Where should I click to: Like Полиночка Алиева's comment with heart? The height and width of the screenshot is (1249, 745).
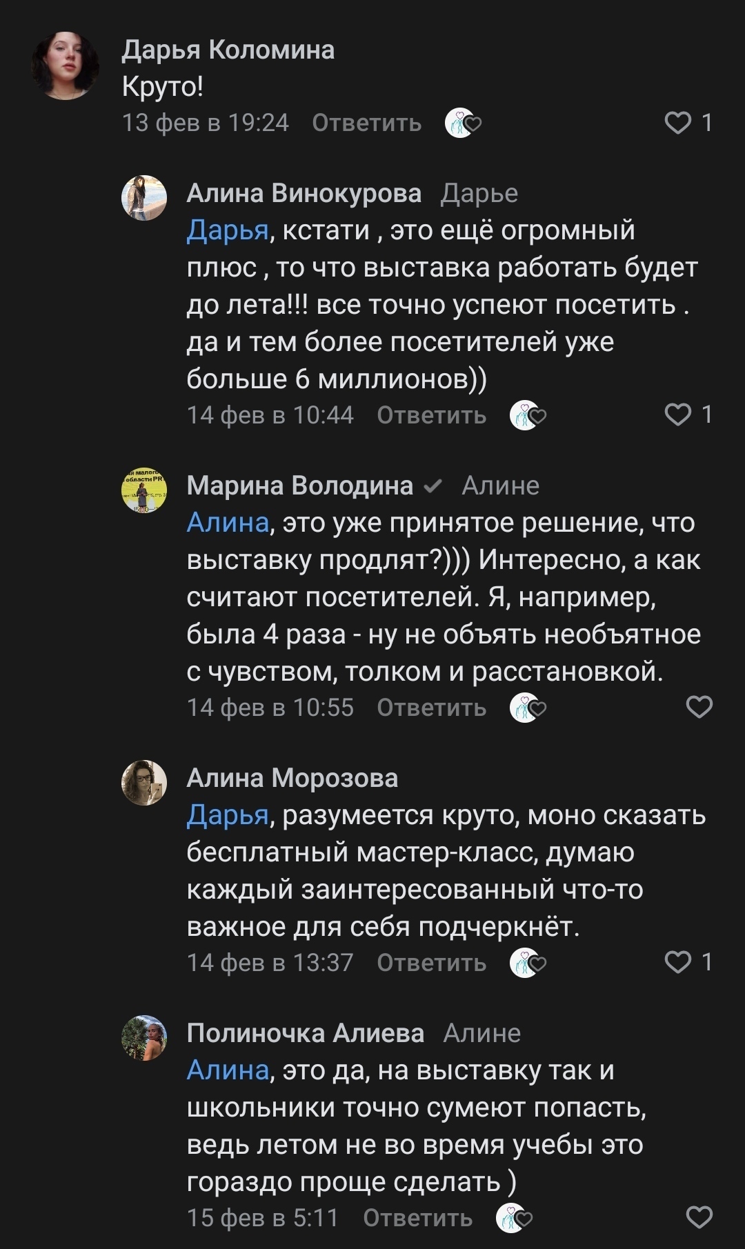pos(699,1217)
